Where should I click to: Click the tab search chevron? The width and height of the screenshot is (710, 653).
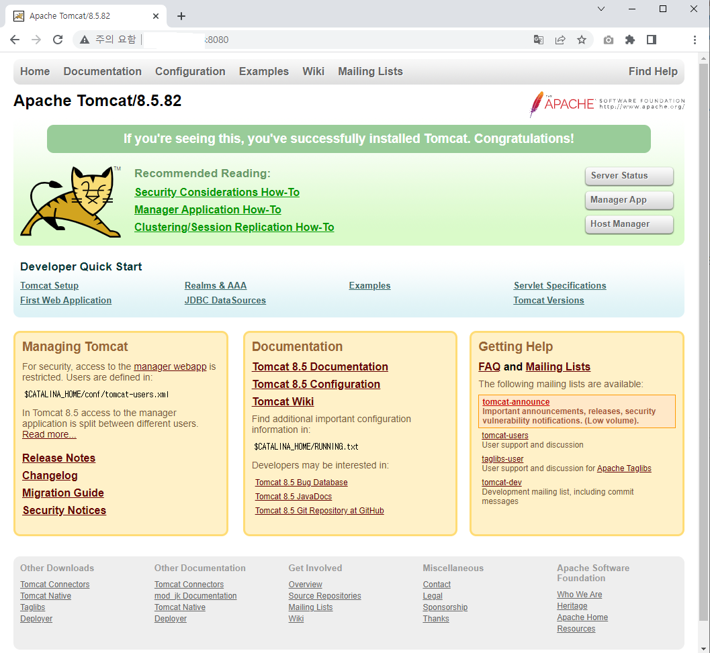click(x=601, y=9)
